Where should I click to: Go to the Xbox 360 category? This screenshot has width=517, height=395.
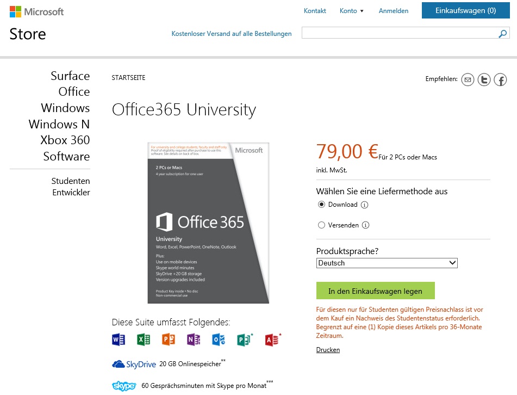pyautogui.click(x=65, y=140)
